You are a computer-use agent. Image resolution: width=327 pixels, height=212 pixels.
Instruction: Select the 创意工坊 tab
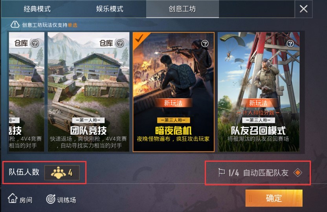(182, 9)
